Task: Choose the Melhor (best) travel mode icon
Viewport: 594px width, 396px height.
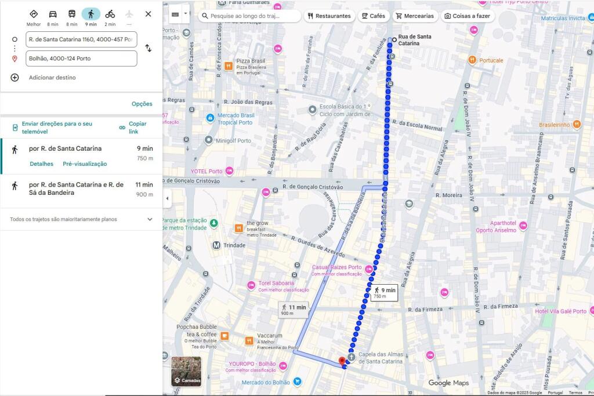Action: pyautogui.click(x=34, y=14)
